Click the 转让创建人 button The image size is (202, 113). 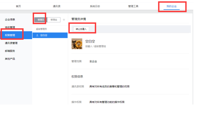(81, 29)
